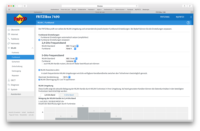Click the Safari back arrow

17,6
